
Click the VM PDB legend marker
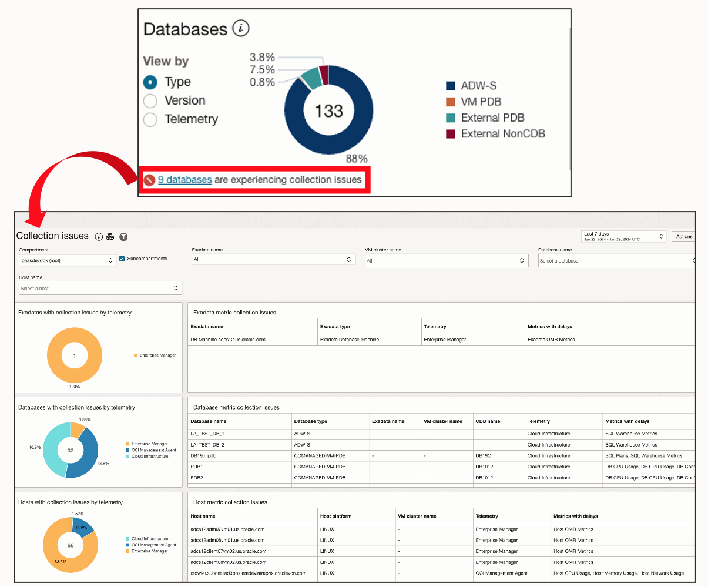coord(451,102)
